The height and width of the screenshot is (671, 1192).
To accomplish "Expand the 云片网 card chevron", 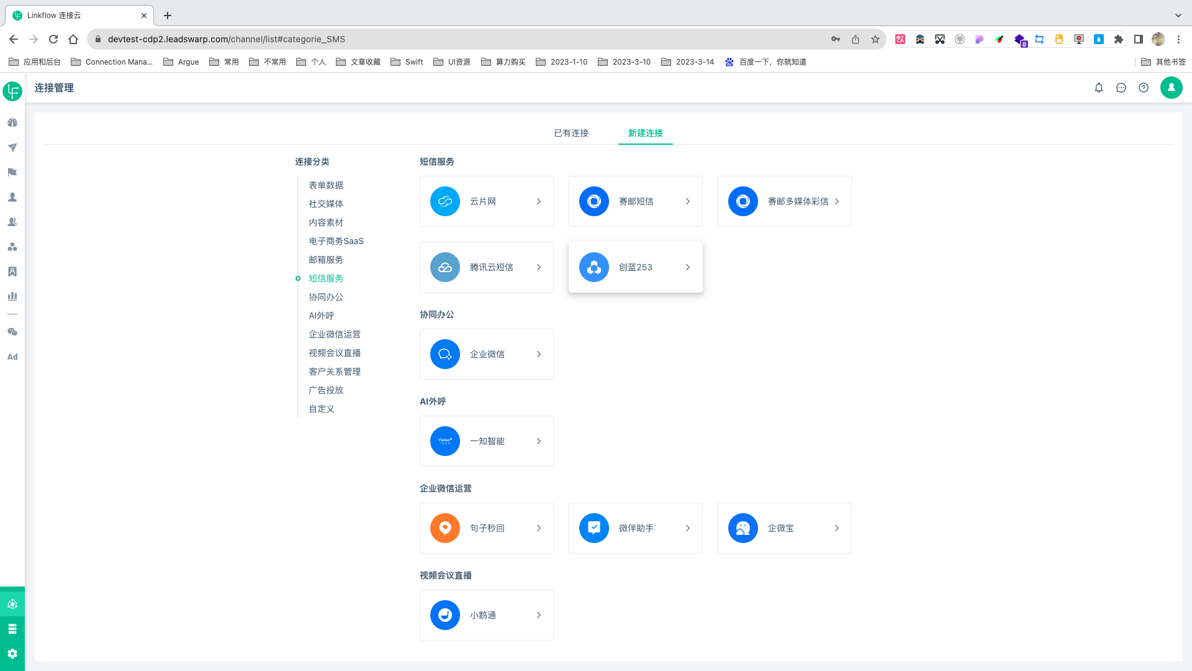I will 539,201.
